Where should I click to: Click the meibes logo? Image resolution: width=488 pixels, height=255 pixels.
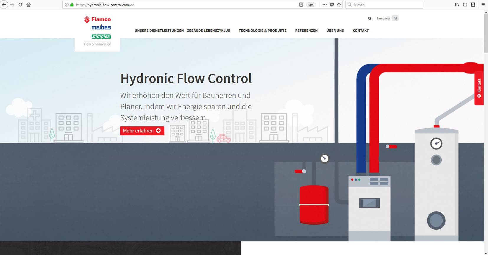click(x=101, y=27)
